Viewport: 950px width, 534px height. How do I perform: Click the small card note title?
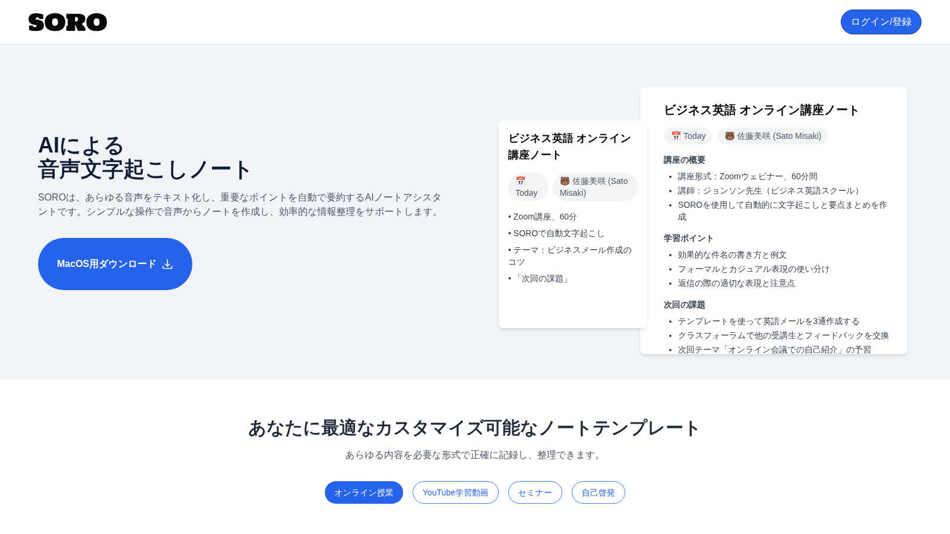click(x=569, y=147)
